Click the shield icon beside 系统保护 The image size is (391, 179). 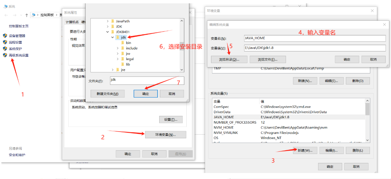coord(5,49)
